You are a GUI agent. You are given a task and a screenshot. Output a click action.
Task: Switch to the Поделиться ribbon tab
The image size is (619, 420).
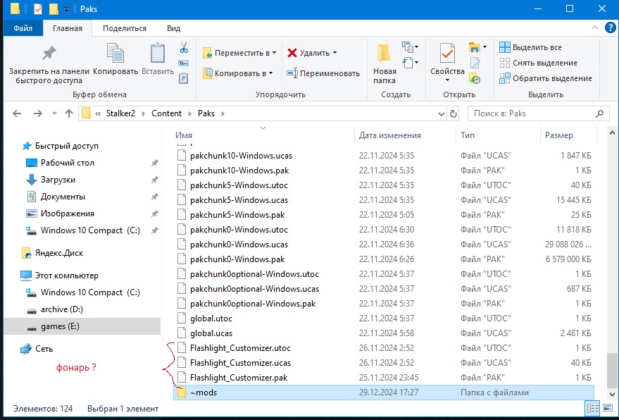tap(125, 28)
